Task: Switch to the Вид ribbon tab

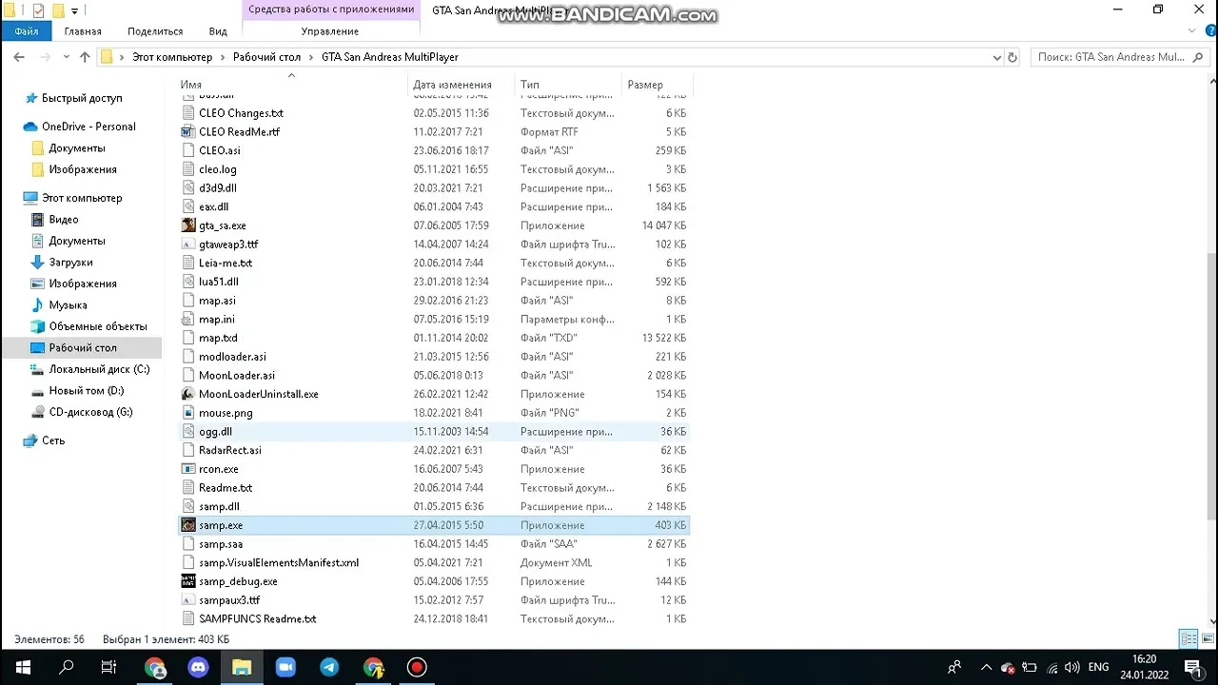Action: 218,31
